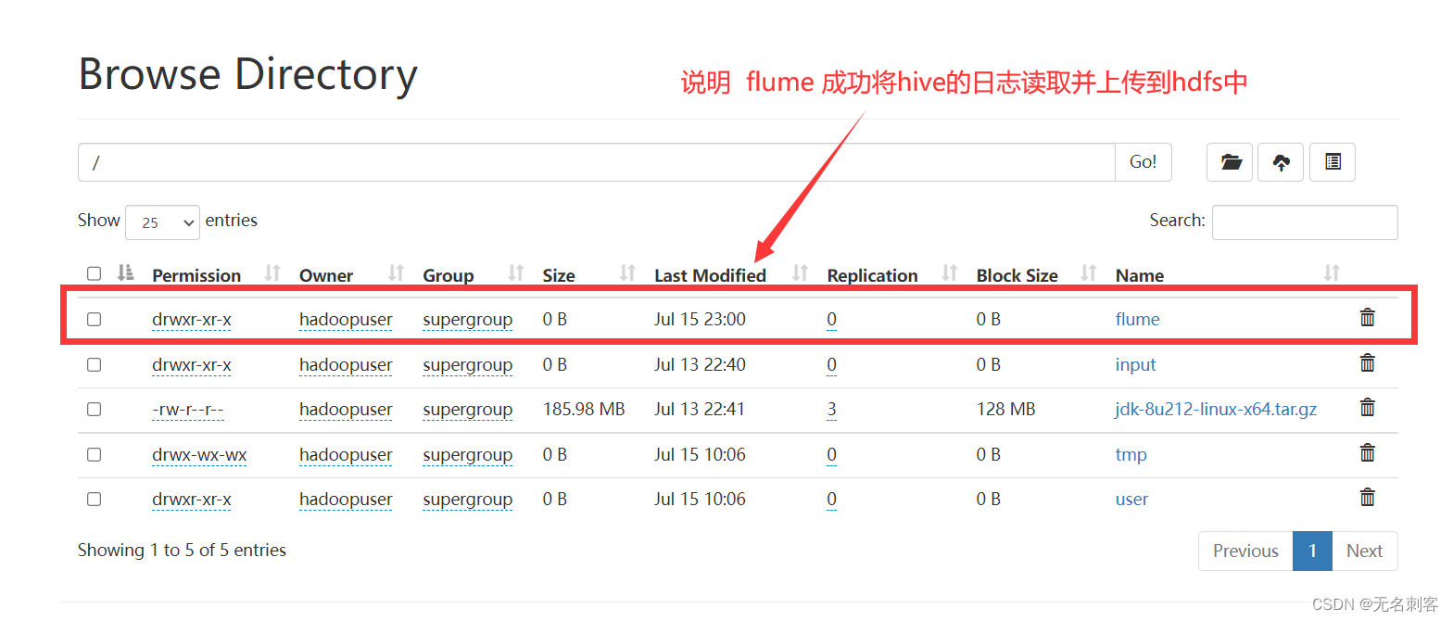The image size is (1453, 621).
Task: Click flume's drwxr-xr-x permission link
Action: click(x=192, y=319)
